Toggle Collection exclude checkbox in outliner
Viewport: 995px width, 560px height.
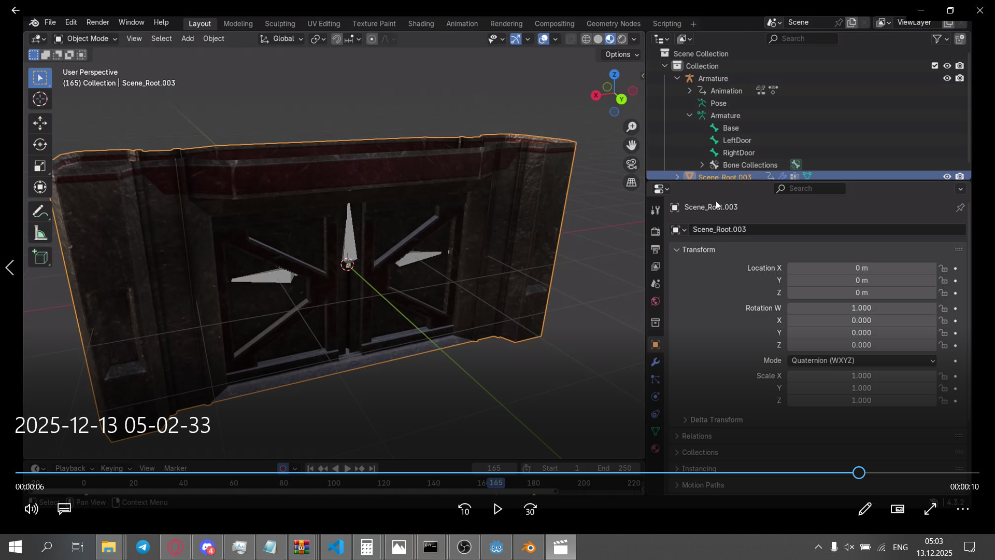[934, 66]
